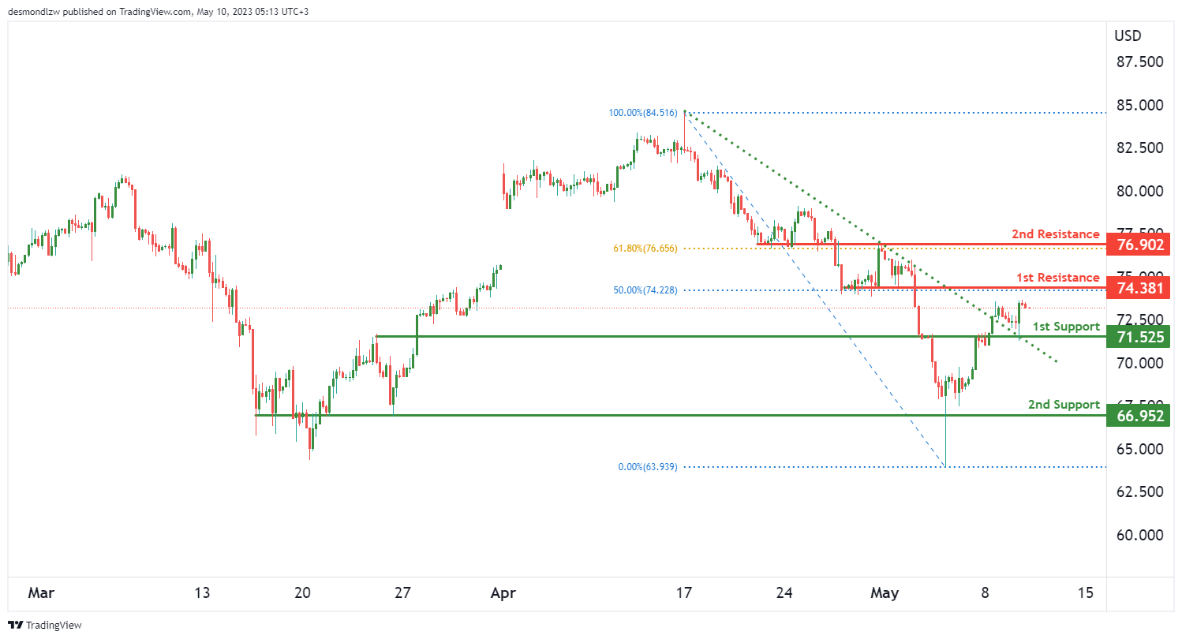1182x639 pixels.
Task: Click the 0.00%(63.939) Fibonacci label
Action: click(x=647, y=466)
